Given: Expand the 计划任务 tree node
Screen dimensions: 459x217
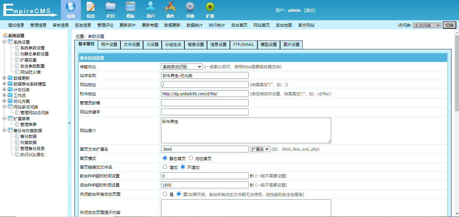Looking at the screenshot, I should point(4,90).
